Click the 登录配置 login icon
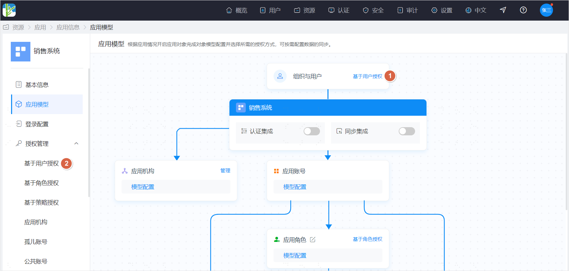Image resolution: width=569 pixels, height=271 pixels. click(19, 124)
